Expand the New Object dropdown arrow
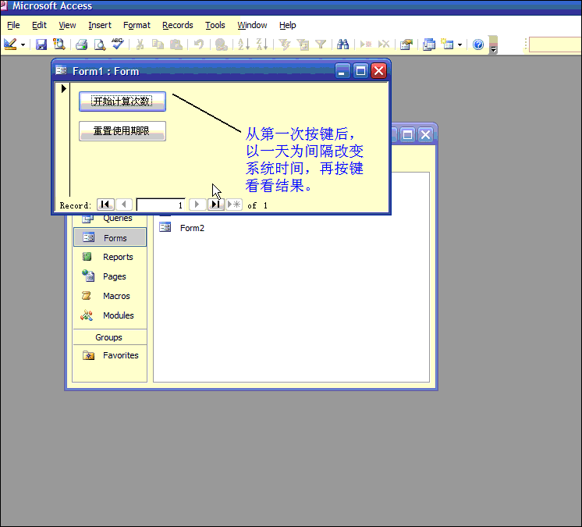This screenshot has height=527, width=582. pos(460,45)
